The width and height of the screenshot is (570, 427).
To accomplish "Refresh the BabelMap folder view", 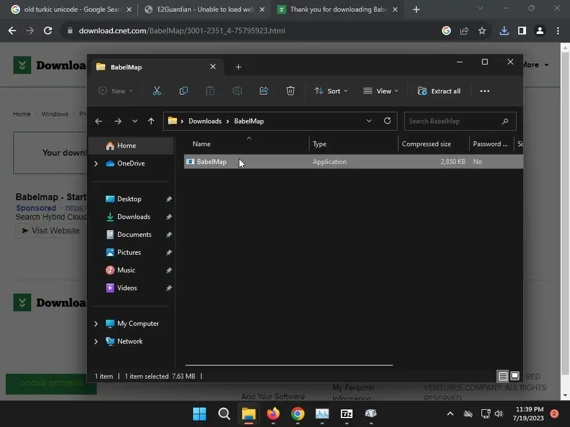I will click(387, 121).
